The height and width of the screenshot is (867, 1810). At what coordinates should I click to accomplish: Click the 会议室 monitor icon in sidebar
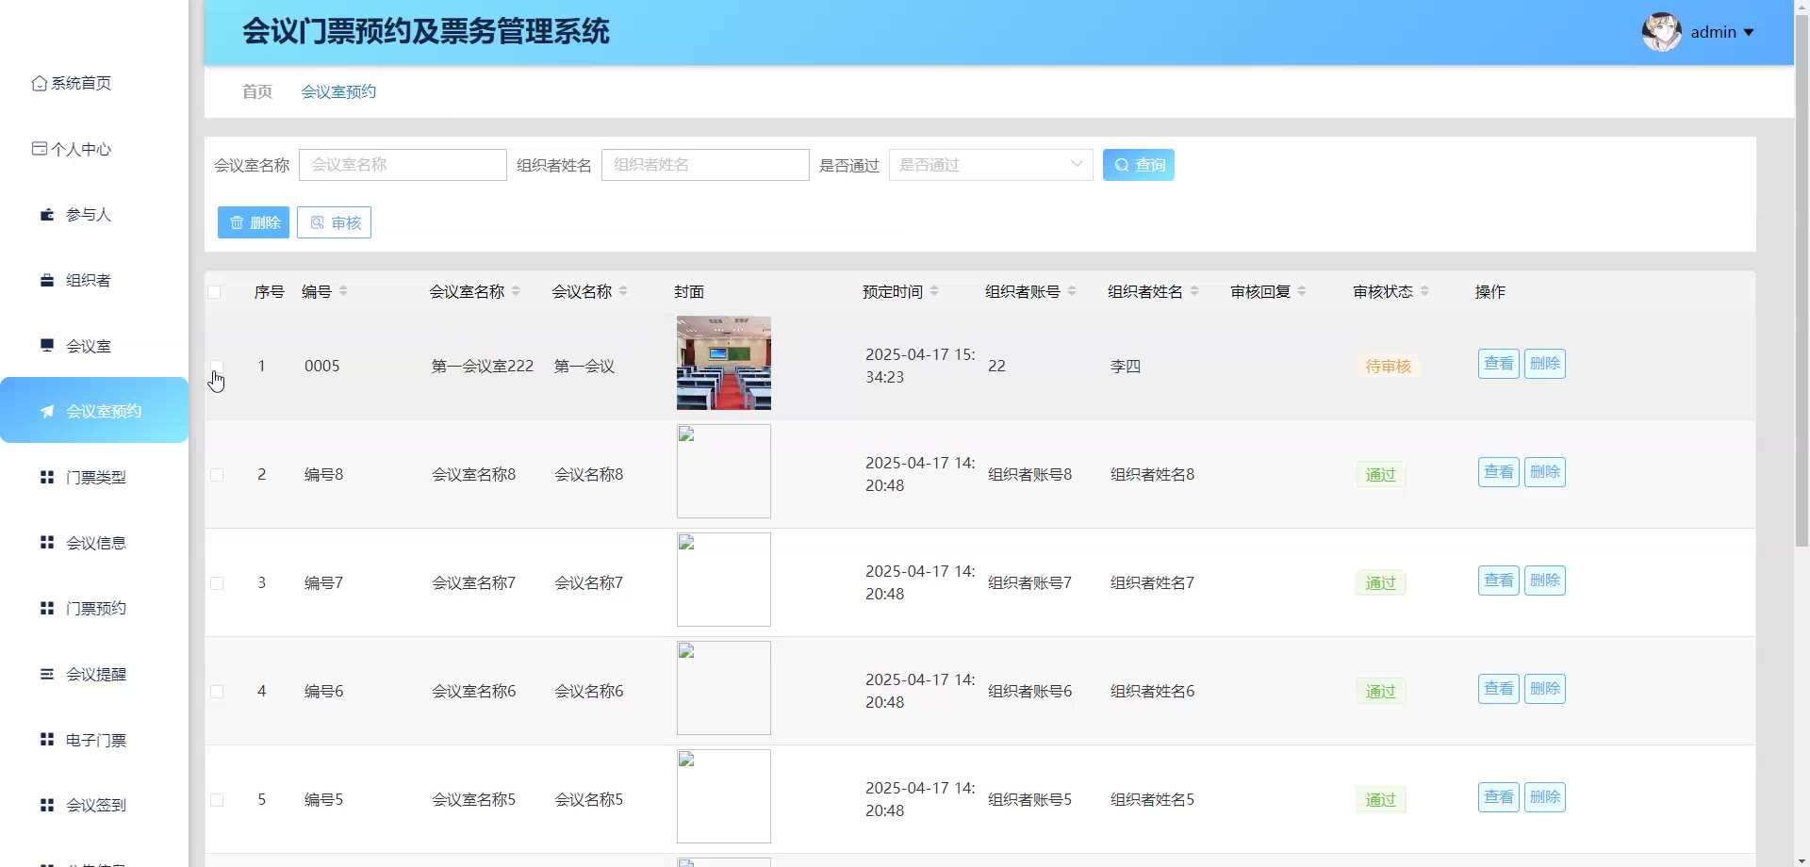point(47,345)
